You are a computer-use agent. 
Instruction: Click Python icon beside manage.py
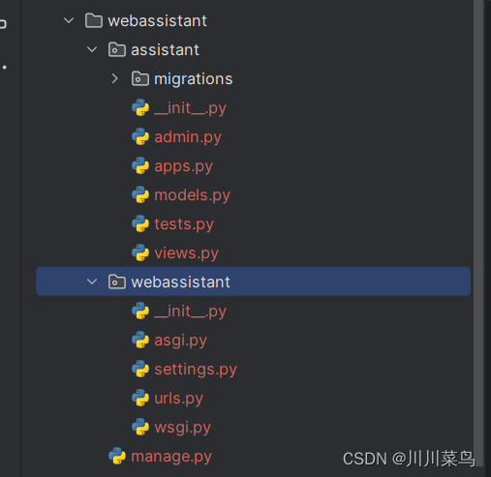[117, 456]
